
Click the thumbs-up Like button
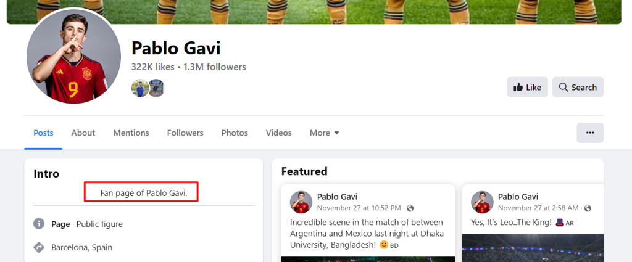pyautogui.click(x=527, y=88)
